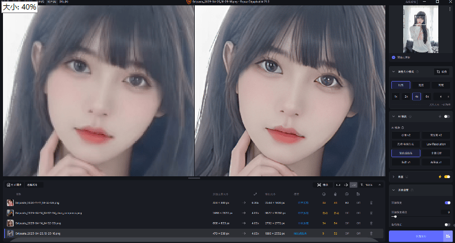Toggle the AI model auto switch

click(x=446, y=117)
